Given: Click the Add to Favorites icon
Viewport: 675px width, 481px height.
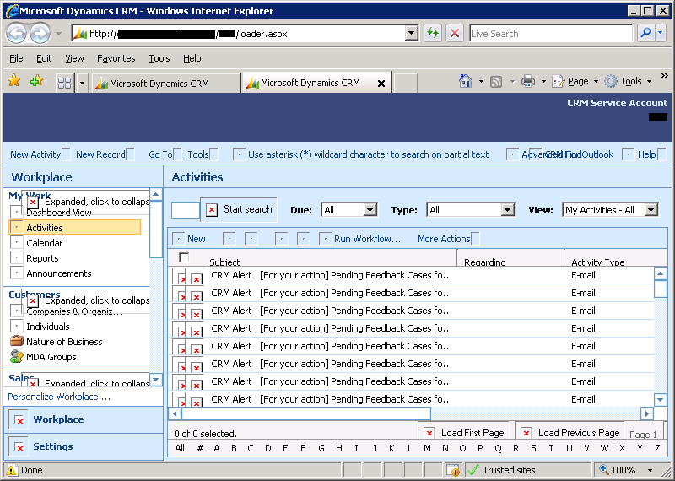Looking at the screenshot, I should click(36, 80).
